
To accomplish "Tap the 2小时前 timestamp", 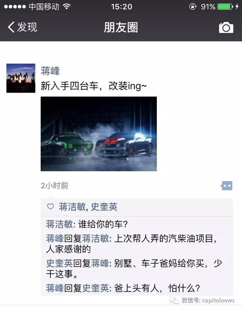I will coord(55,186).
